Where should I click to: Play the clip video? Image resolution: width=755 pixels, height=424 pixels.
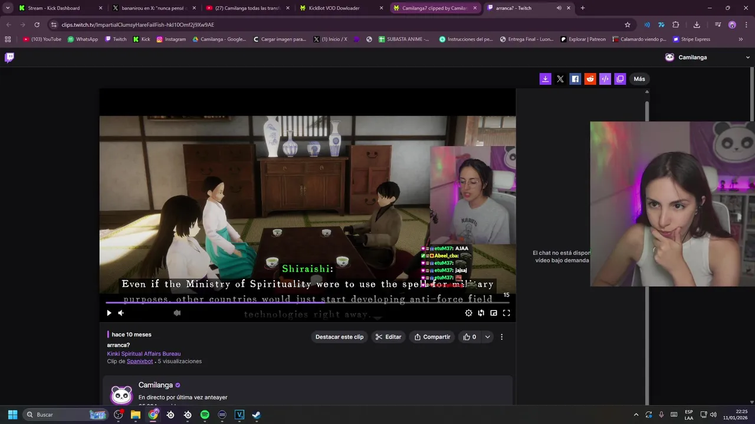point(109,313)
